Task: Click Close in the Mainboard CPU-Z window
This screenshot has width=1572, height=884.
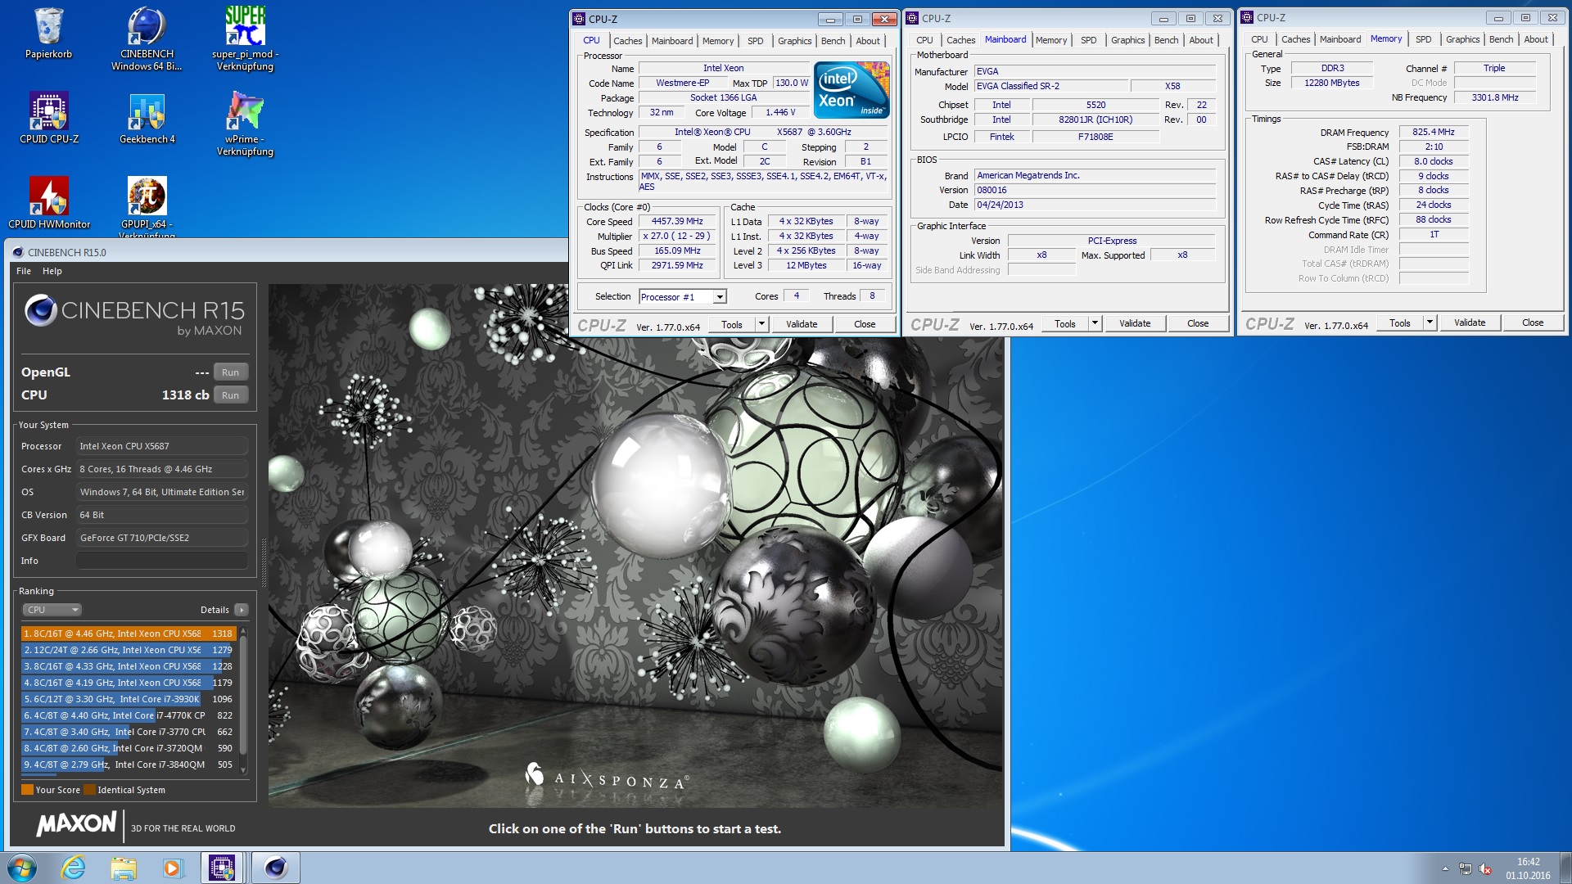Action: [1198, 323]
